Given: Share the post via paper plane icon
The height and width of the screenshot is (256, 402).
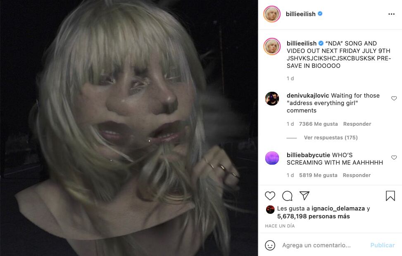Looking at the screenshot, I should pos(304,196).
